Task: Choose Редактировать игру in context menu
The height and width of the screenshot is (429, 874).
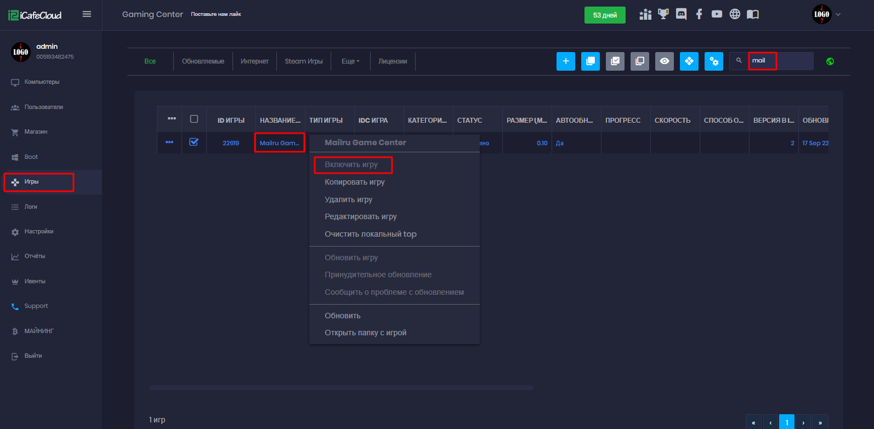Action: click(361, 216)
